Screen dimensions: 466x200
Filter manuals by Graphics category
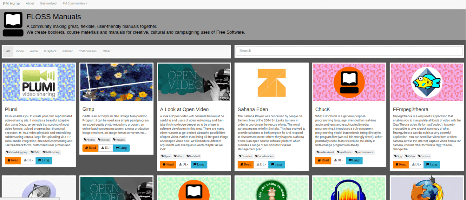(50, 51)
